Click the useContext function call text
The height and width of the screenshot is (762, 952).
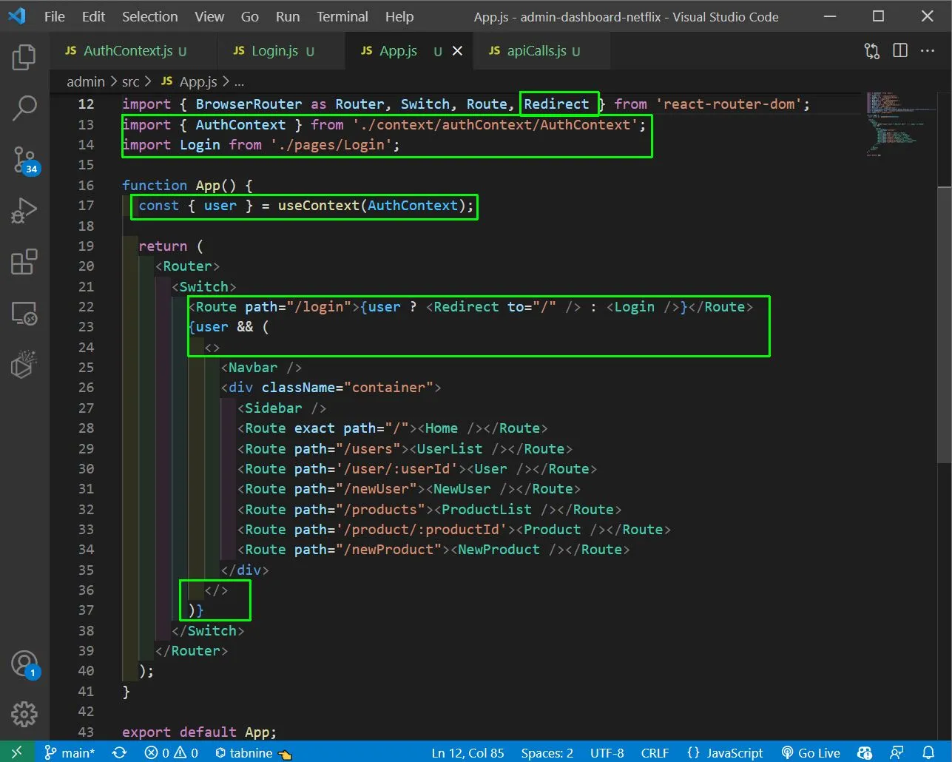(x=319, y=206)
